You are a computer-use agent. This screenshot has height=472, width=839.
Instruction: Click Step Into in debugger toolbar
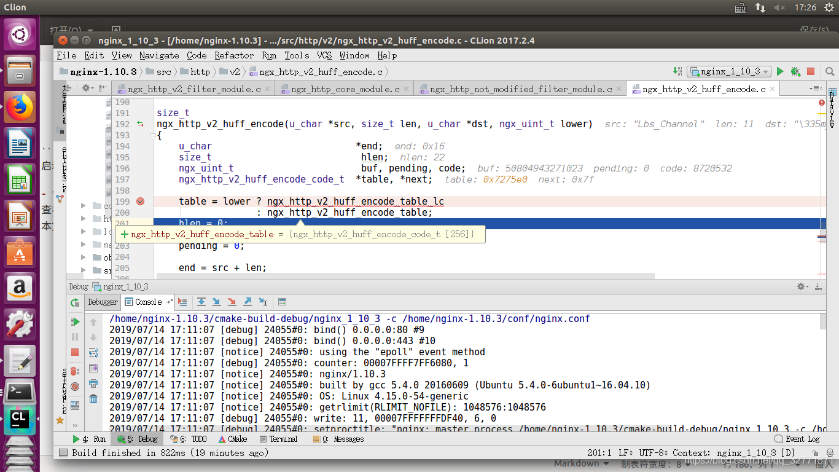(x=216, y=302)
